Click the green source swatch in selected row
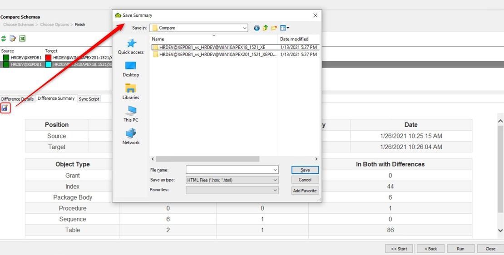 click(6, 64)
